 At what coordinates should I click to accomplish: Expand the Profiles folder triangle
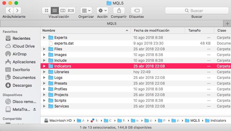tap(44, 89)
